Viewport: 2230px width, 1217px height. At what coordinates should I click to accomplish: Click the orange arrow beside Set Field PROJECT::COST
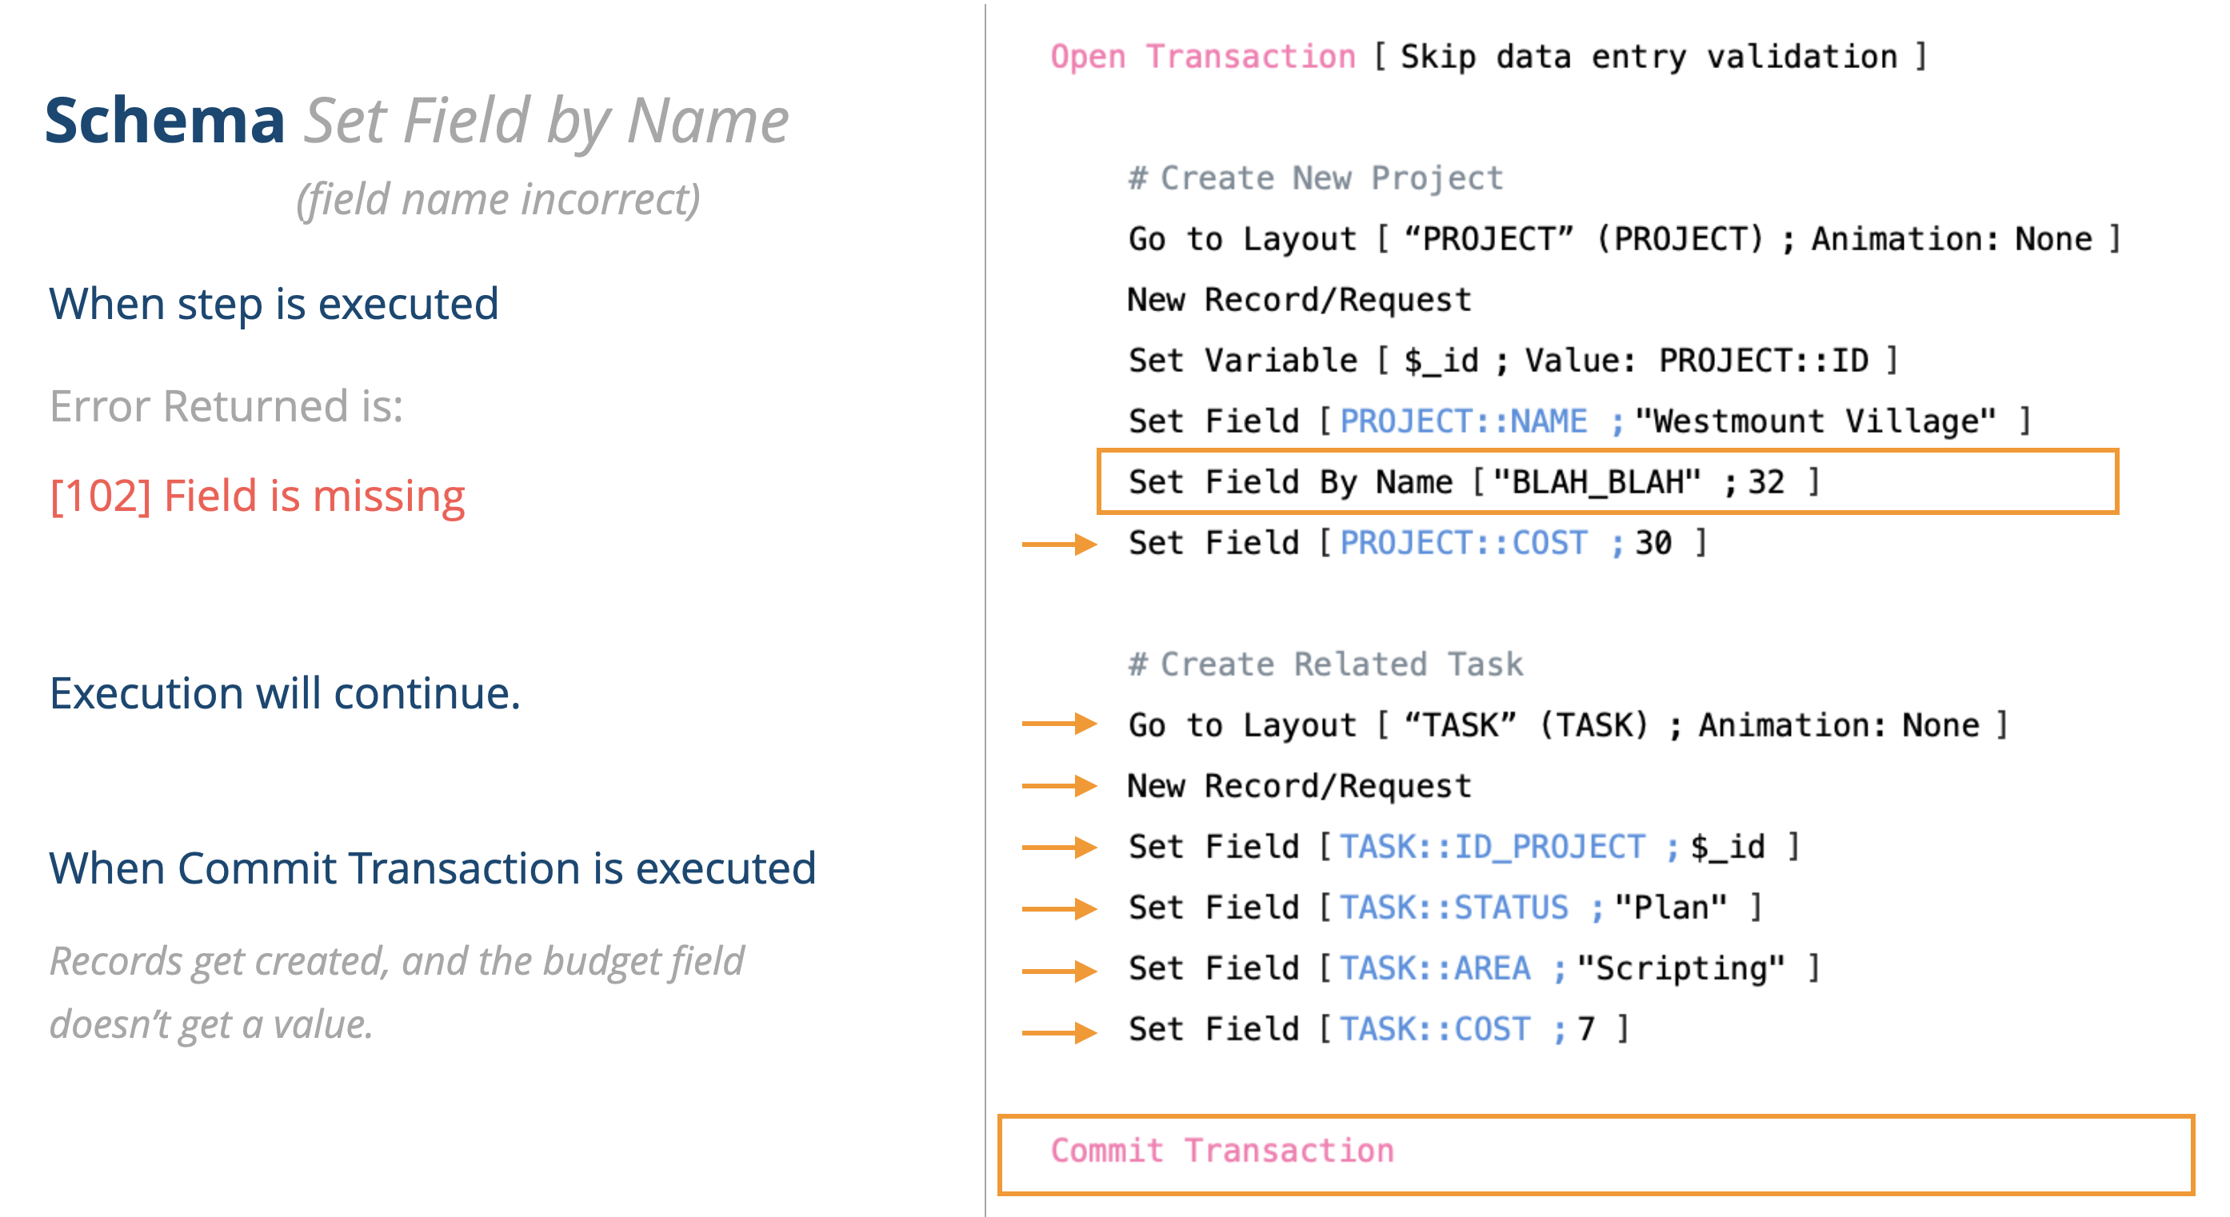pos(1059,544)
